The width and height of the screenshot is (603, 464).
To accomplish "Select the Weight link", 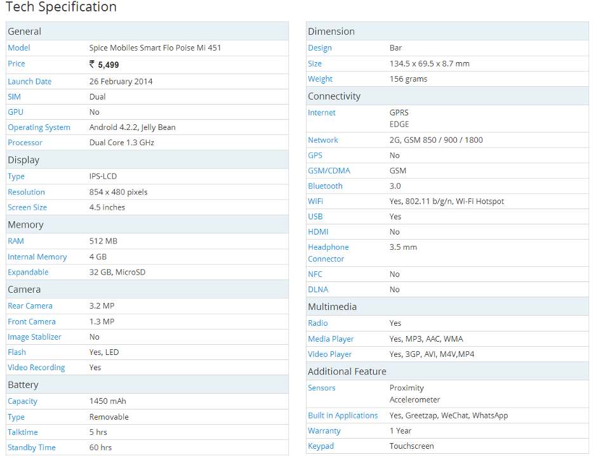I will [x=320, y=79].
